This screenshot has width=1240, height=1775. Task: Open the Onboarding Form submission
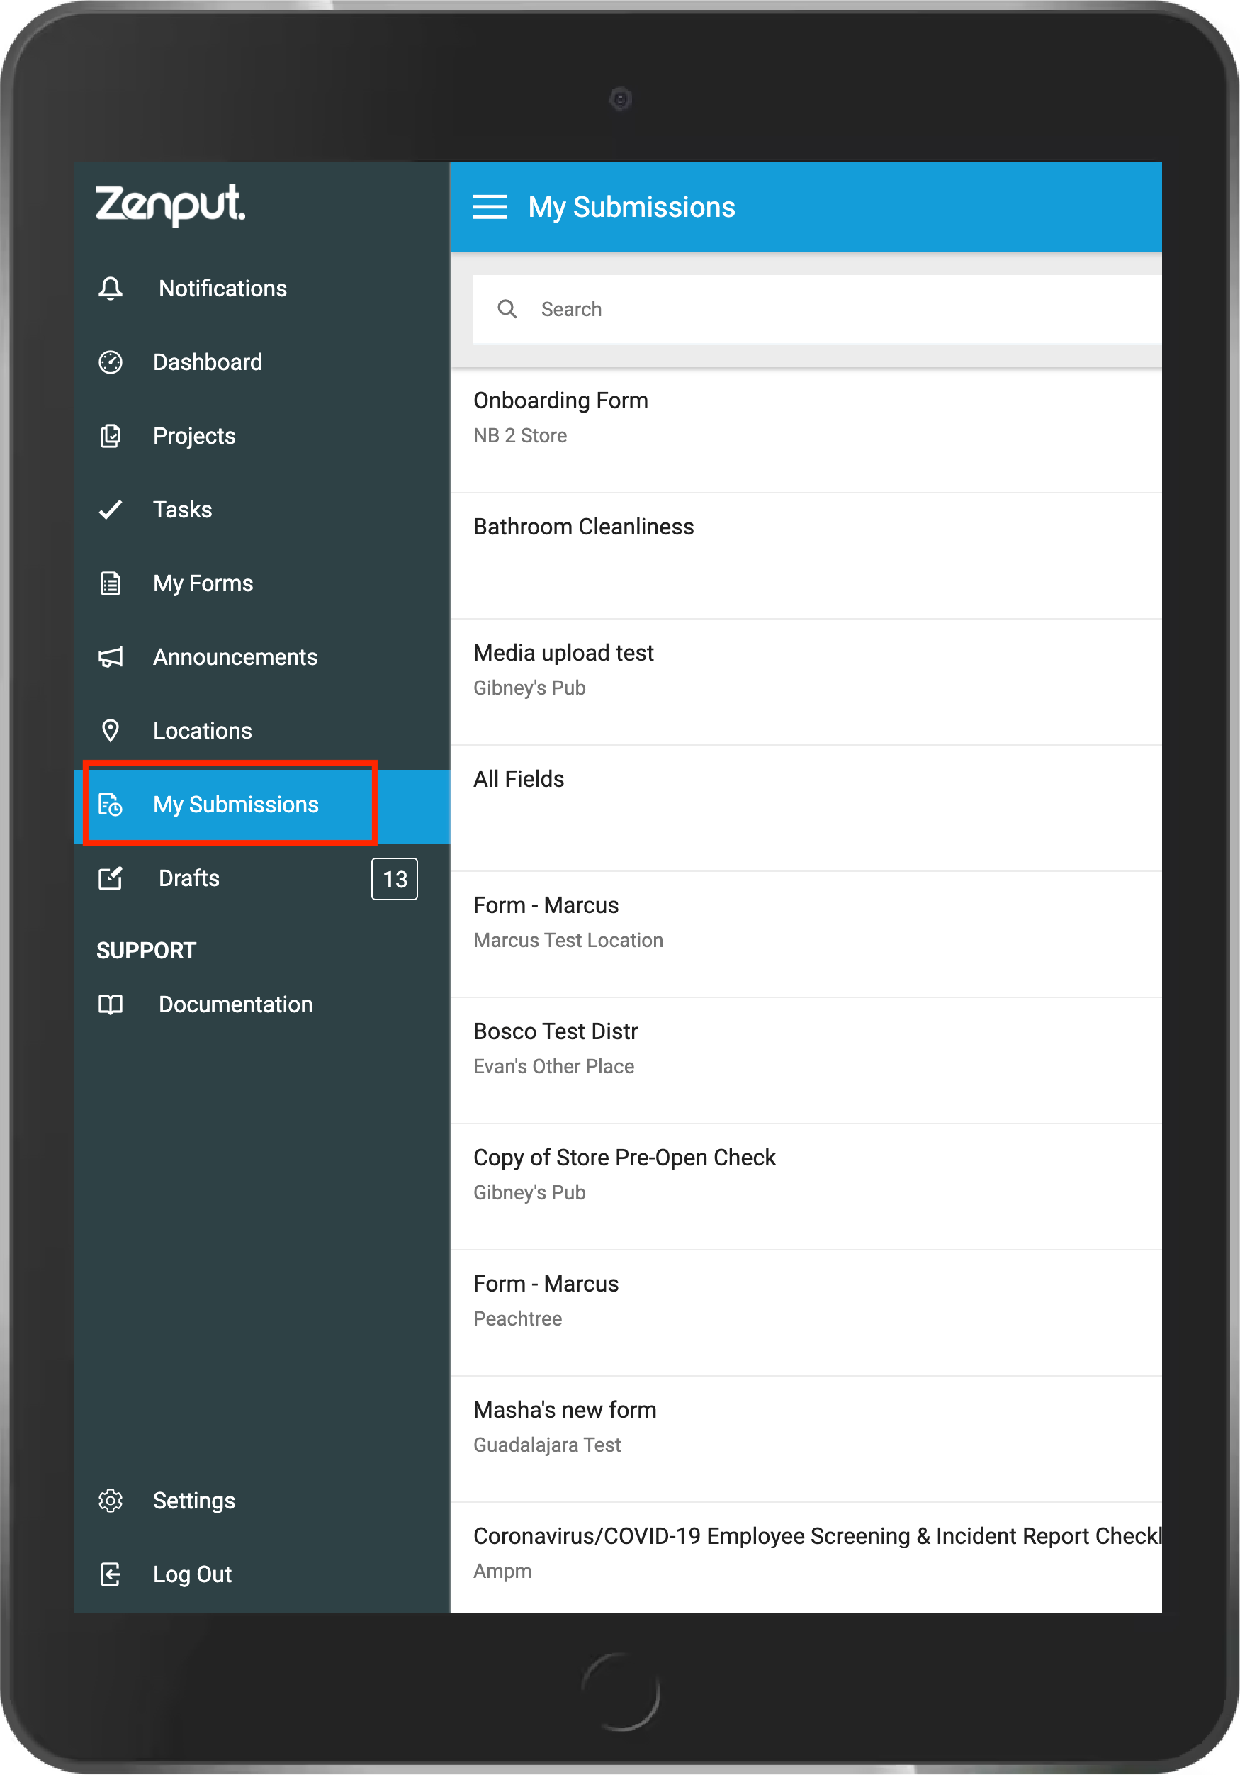[x=560, y=401]
